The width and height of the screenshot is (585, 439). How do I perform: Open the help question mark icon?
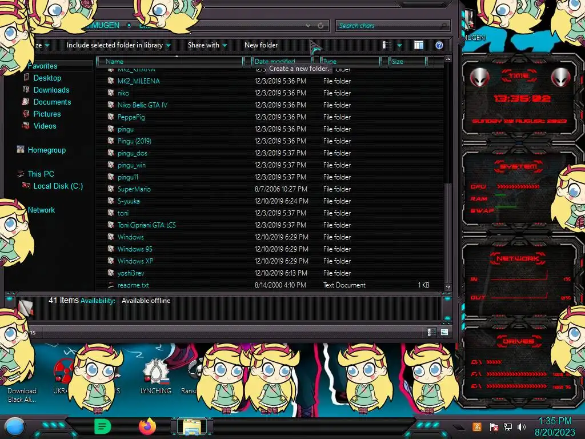[439, 45]
